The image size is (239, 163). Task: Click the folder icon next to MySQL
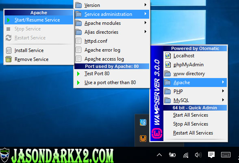[x=167, y=100]
